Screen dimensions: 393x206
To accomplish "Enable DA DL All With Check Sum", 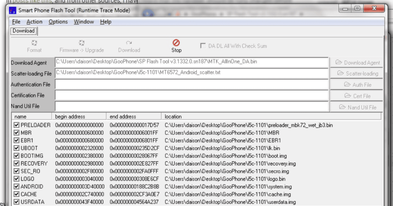I will [x=203, y=46].
